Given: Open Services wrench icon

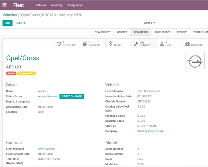Looking at the screenshot, I should pos(136,44).
